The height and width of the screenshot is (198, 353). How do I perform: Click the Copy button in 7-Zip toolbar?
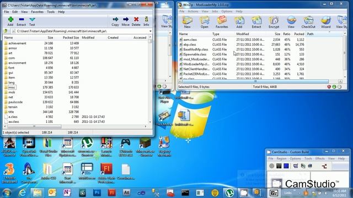(x=115, y=21)
